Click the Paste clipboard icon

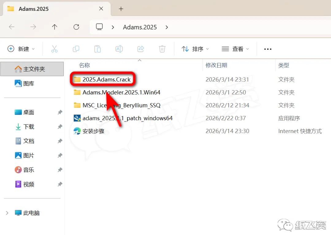tap(97, 49)
